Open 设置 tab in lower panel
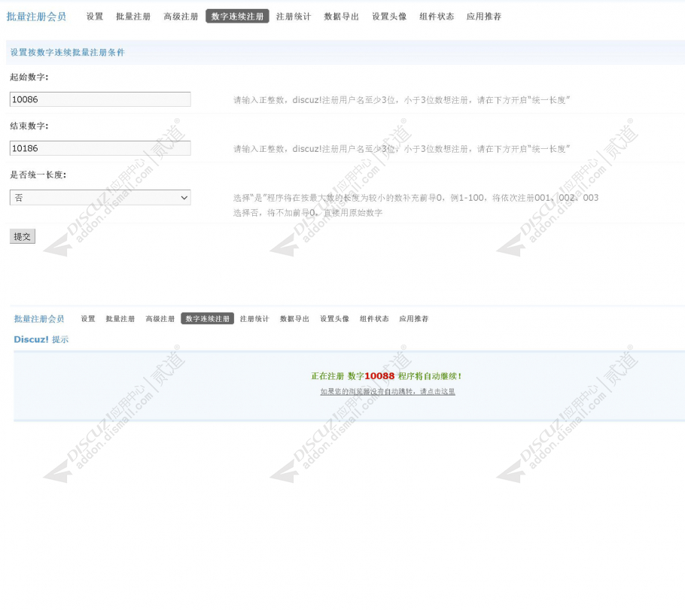Viewport: 685px width, 610px height. point(88,319)
